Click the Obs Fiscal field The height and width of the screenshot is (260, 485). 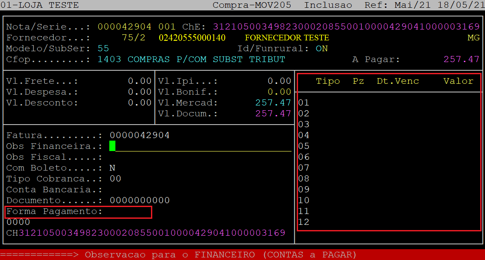click(x=130, y=157)
